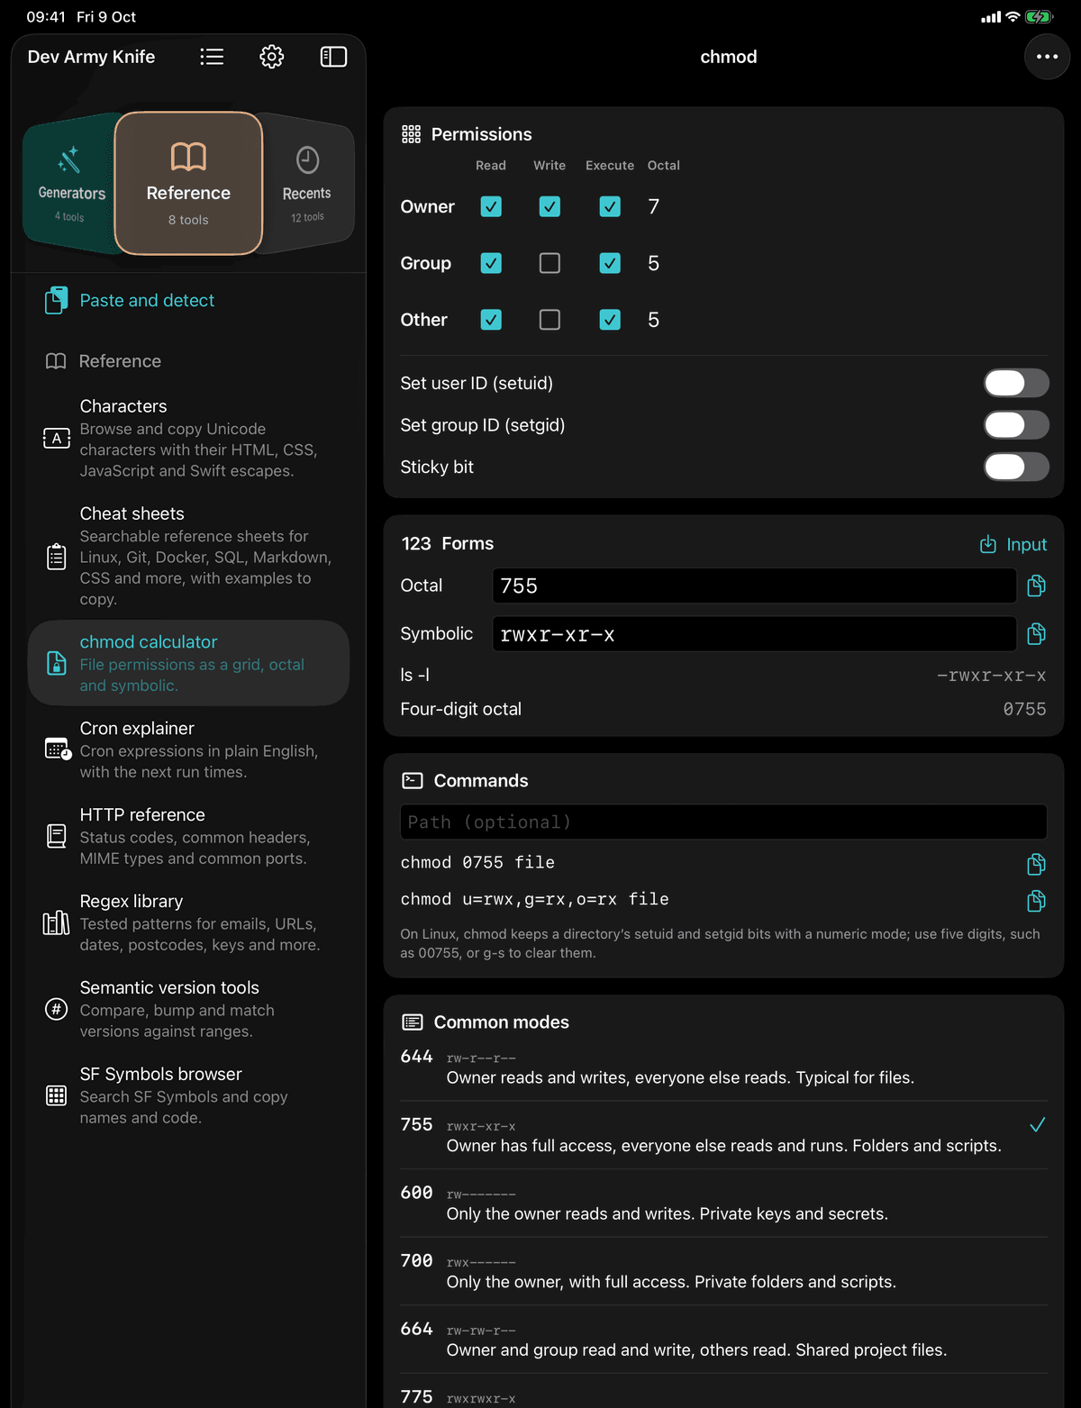Uncheck Owner Execute permission
Screen dimensions: 1081x1408
pos(610,206)
